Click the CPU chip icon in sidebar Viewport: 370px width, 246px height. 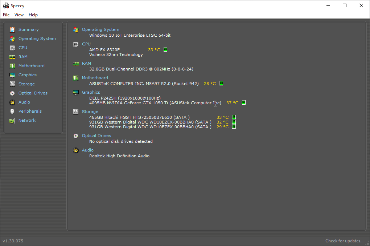tap(12, 48)
